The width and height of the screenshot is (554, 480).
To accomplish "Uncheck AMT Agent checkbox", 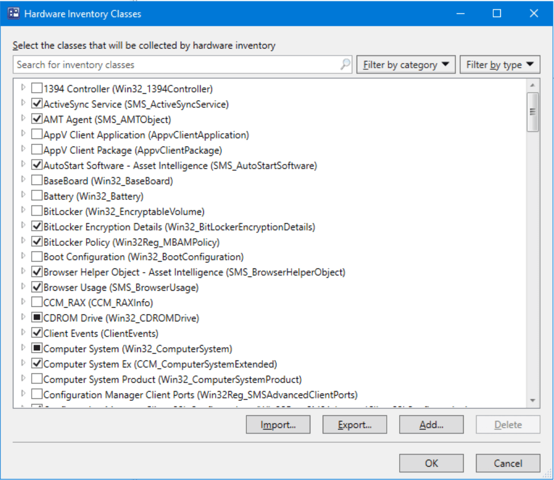I will coord(37,119).
